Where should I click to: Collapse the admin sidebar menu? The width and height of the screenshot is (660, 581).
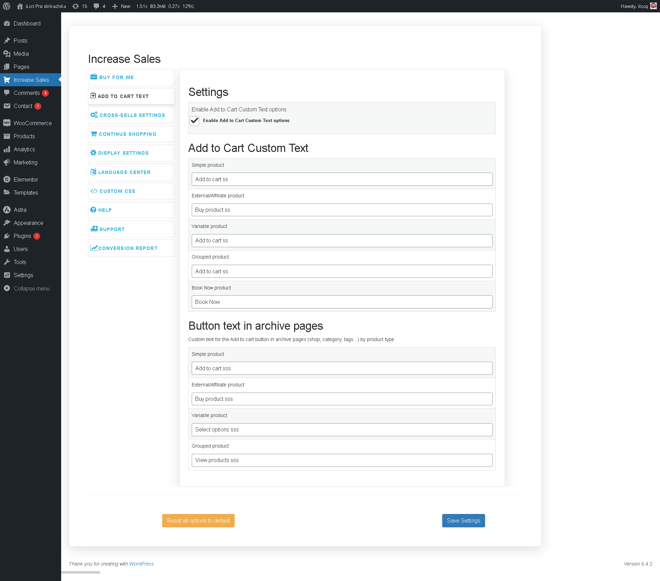click(x=31, y=288)
